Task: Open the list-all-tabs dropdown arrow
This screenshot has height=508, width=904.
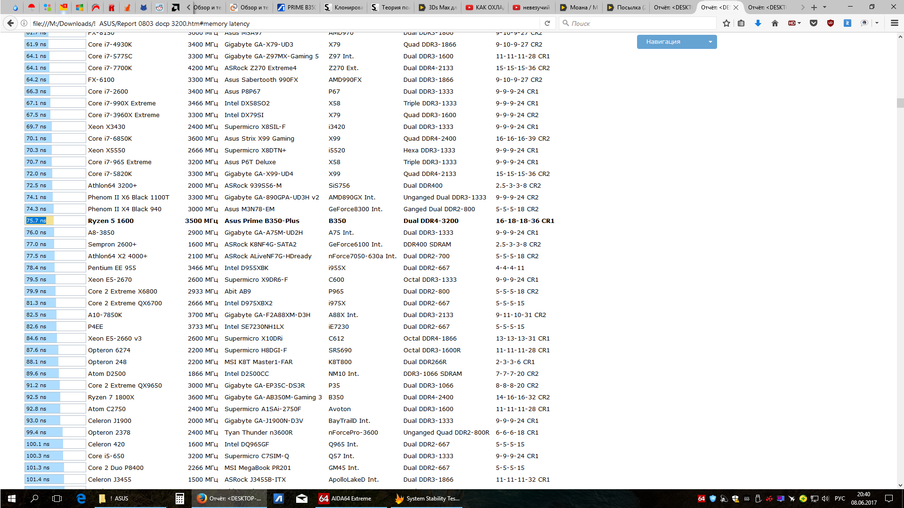Action: 824,7
